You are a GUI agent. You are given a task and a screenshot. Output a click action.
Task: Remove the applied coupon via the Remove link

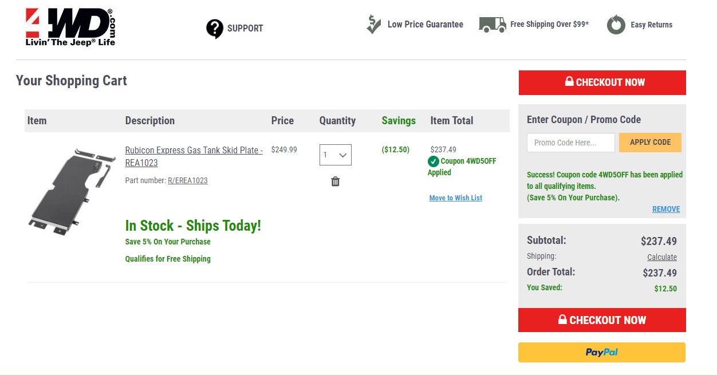pos(666,209)
